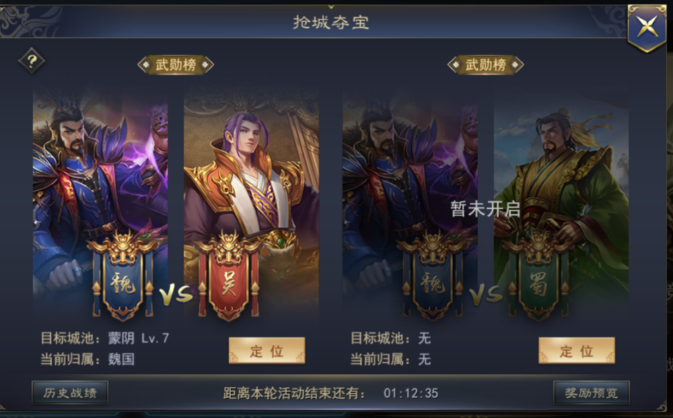Open 奖励预览 reward preview
The width and height of the screenshot is (673, 418).
point(592,392)
